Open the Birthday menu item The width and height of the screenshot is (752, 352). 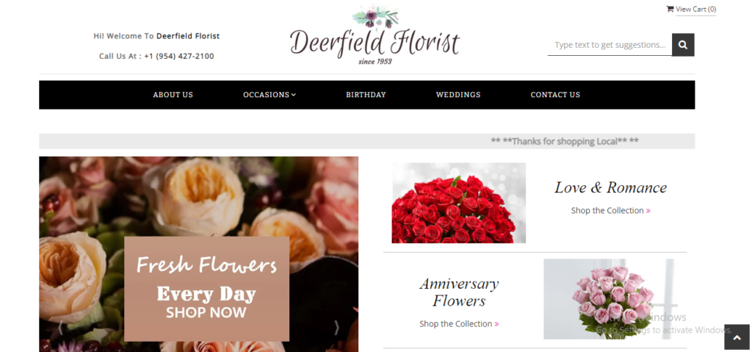[366, 95]
